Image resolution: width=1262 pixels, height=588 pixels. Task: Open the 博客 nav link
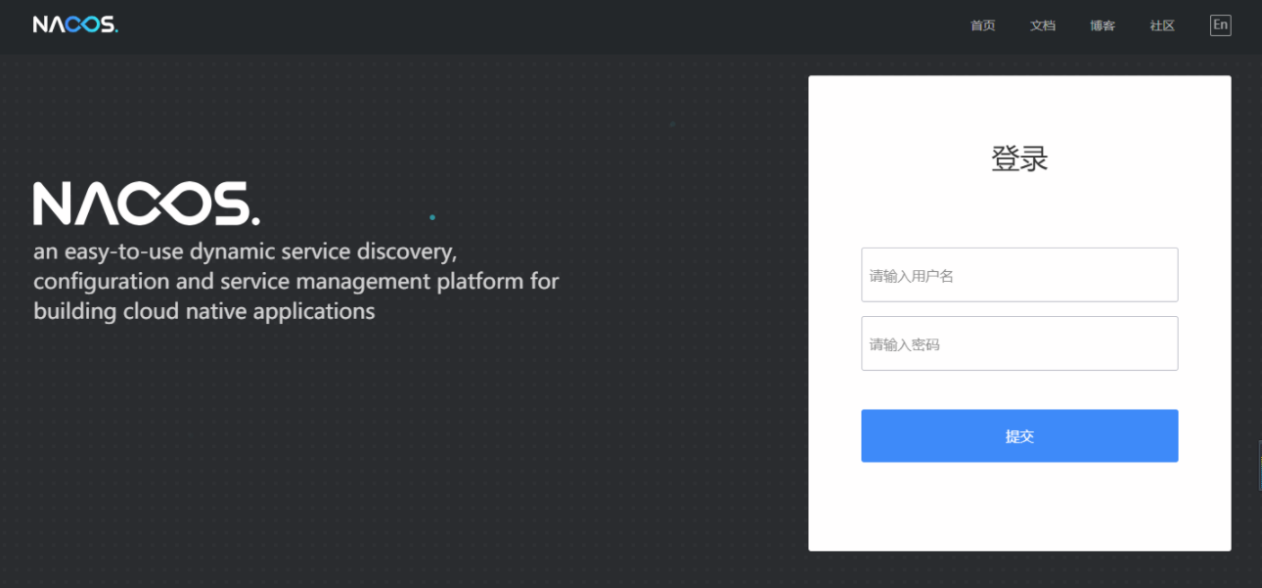(x=1103, y=25)
